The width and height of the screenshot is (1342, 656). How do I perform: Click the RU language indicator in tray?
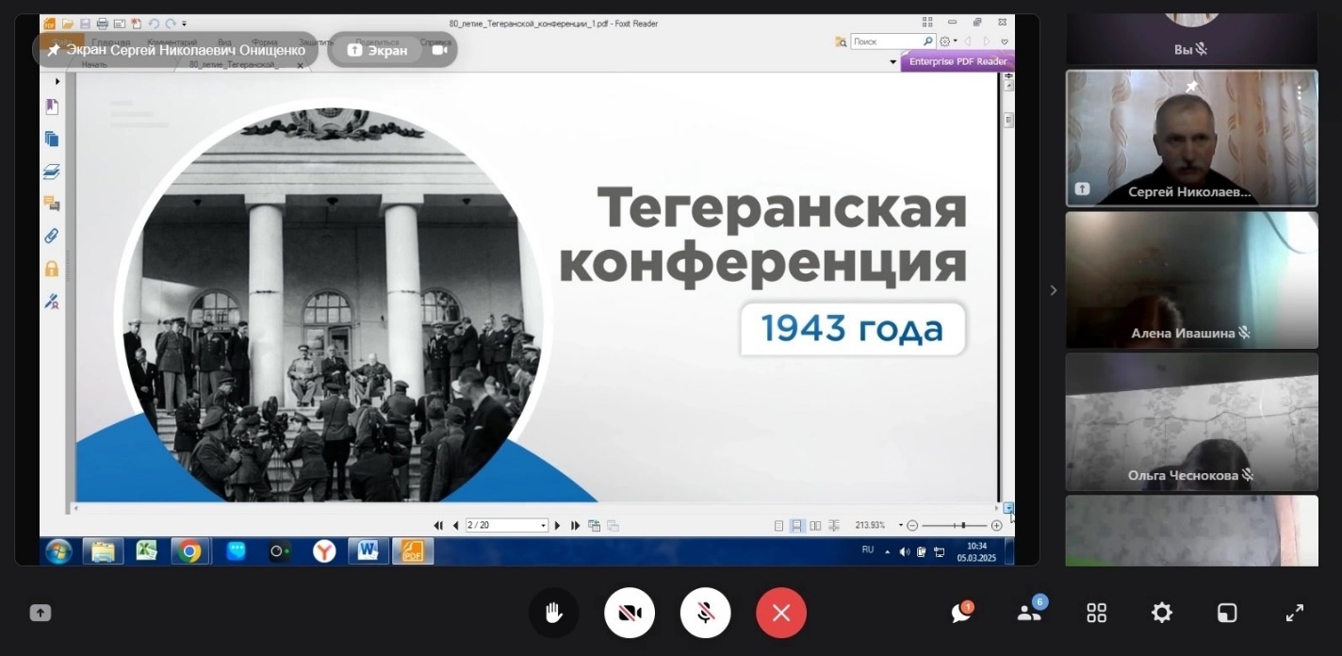[868, 549]
